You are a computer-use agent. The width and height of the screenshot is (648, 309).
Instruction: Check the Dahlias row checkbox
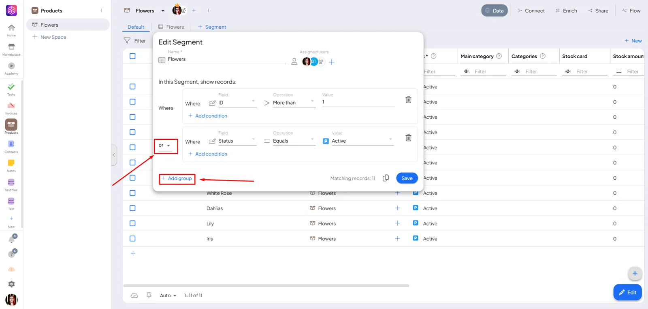(x=132, y=208)
